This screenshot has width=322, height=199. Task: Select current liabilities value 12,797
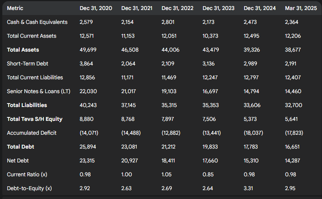coord(251,77)
